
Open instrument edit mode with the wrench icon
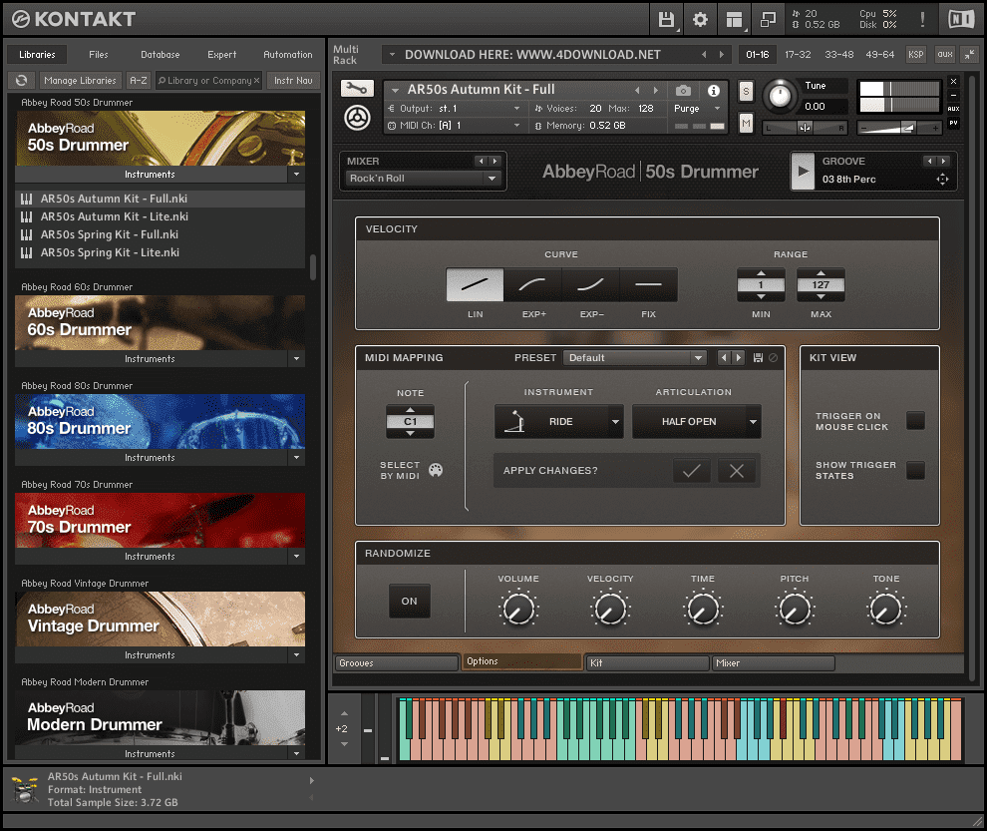(x=356, y=88)
